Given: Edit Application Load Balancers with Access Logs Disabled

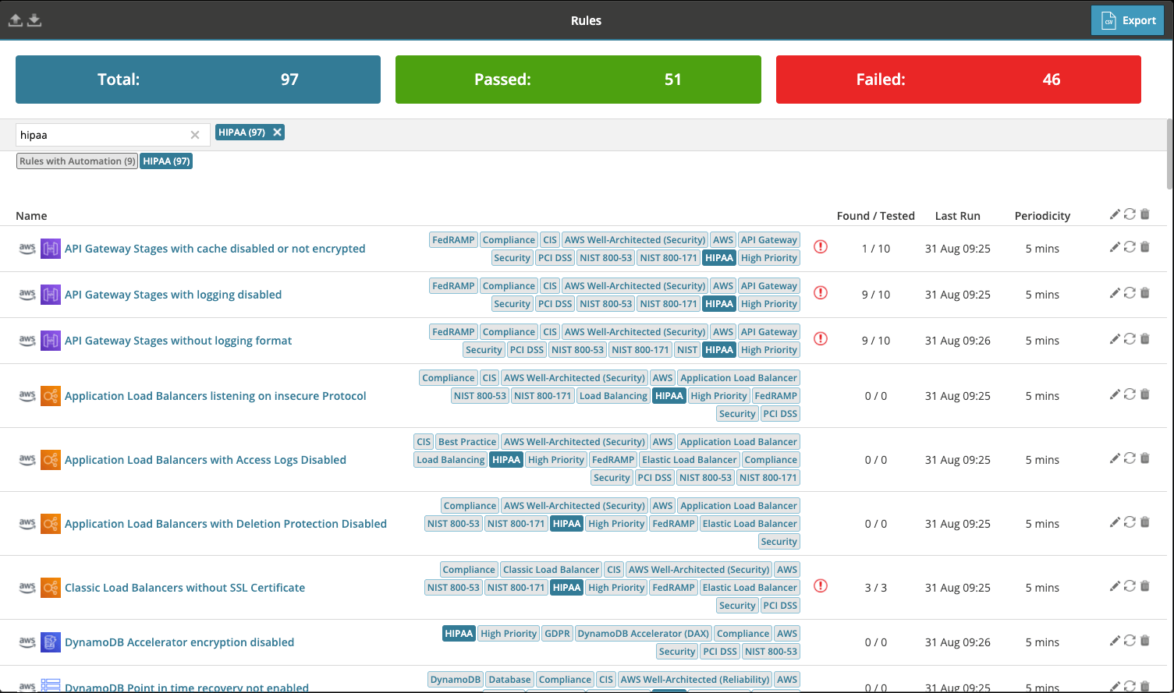Looking at the screenshot, I should coord(1115,458).
